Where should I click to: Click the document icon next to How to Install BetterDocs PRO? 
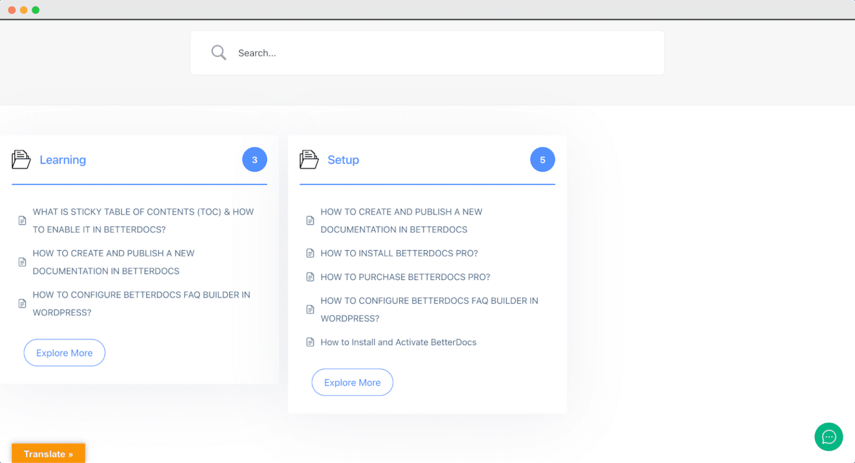pyautogui.click(x=310, y=253)
